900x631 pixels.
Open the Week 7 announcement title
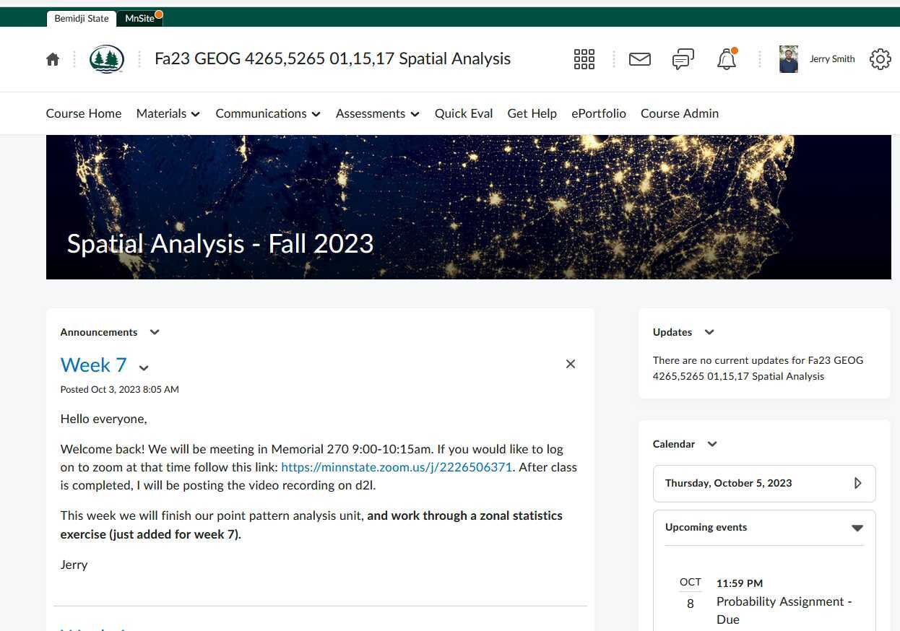coord(93,365)
